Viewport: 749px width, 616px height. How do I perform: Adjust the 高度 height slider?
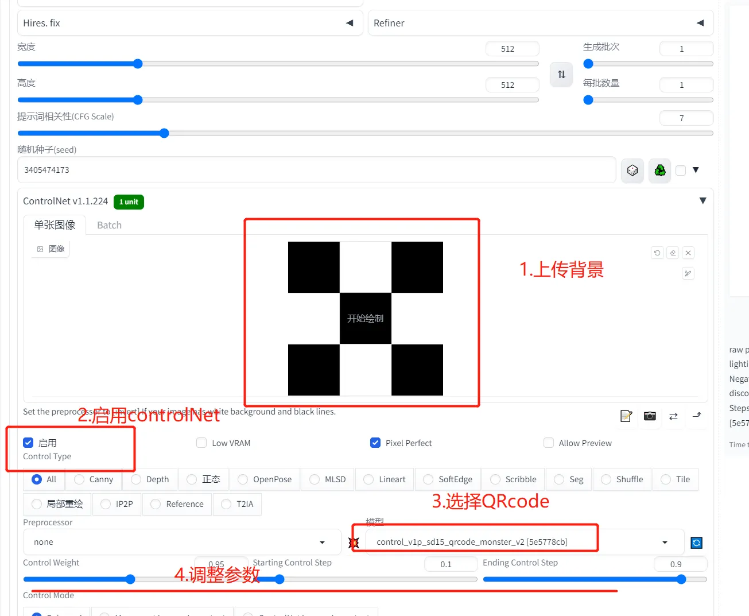click(x=278, y=100)
